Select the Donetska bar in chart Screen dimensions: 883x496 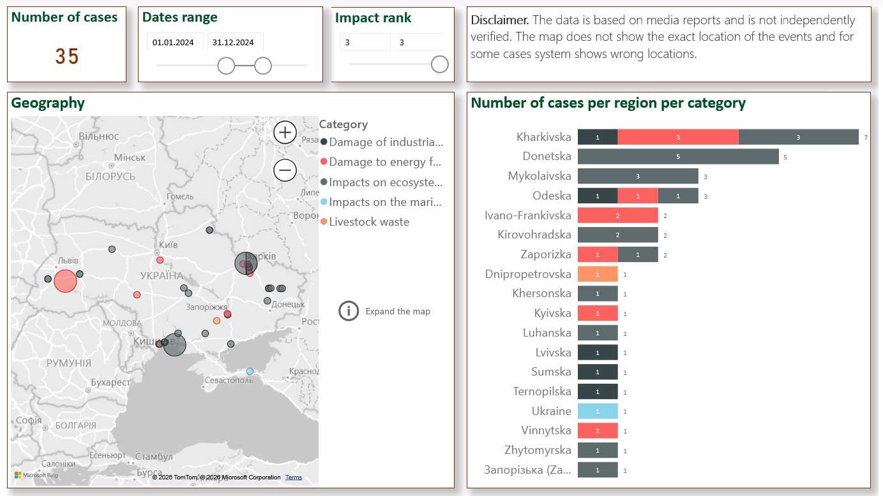677,157
